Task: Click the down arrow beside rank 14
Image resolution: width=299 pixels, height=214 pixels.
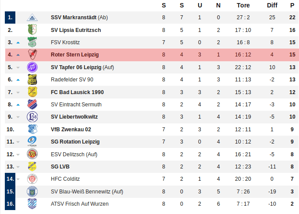Action: point(18,179)
